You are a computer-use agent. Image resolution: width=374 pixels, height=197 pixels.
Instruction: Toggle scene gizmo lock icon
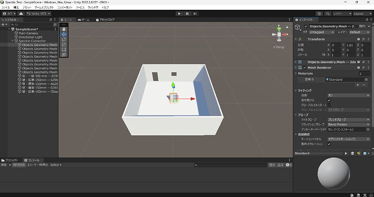pos(287,27)
